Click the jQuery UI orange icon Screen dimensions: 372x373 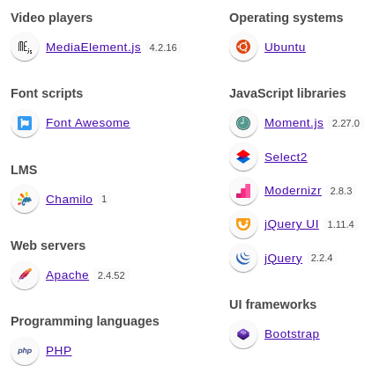coord(243,224)
